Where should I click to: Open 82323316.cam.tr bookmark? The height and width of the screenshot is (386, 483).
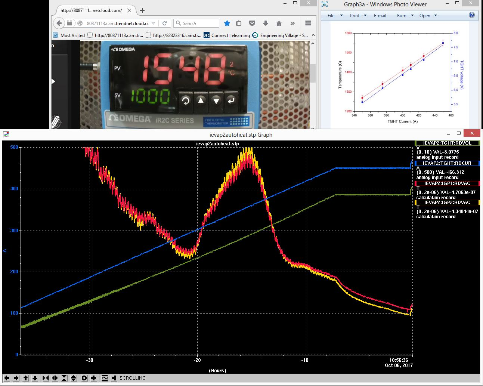pyautogui.click(x=174, y=35)
